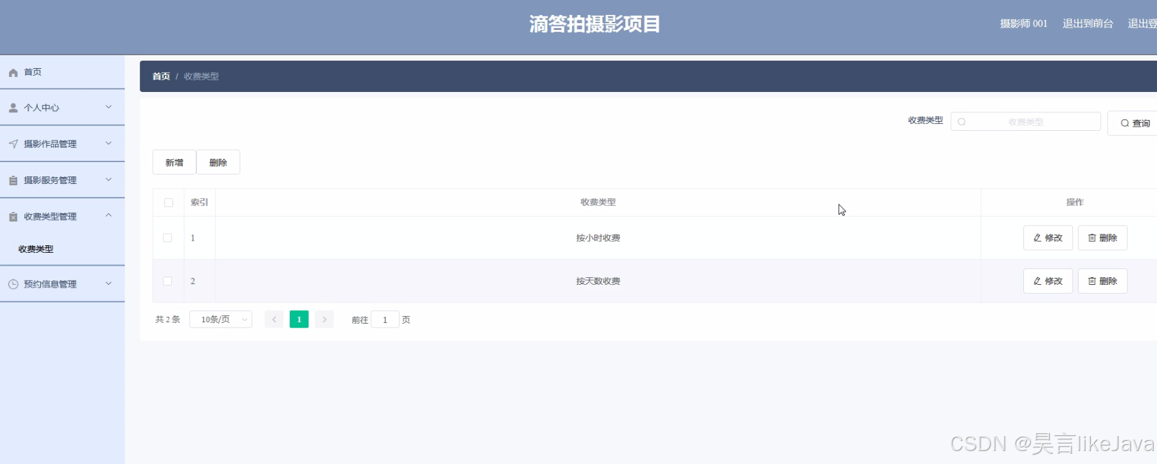
Task: Click the paper-plane icon beside 摄影作品管理
Action: (x=13, y=144)
